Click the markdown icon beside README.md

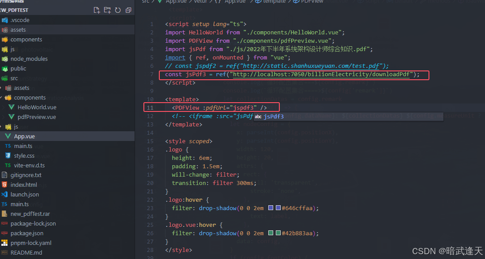pos(4,252)
